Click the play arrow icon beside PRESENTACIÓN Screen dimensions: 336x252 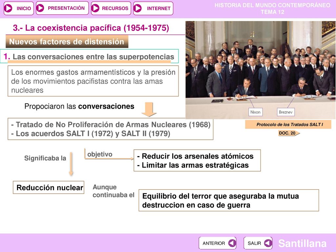point(40,8)
